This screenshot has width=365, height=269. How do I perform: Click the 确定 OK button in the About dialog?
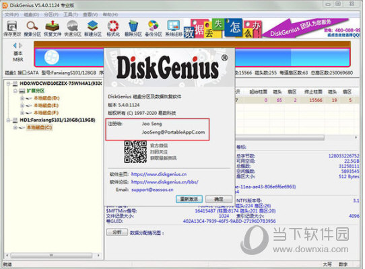click(x=219, y=199)
